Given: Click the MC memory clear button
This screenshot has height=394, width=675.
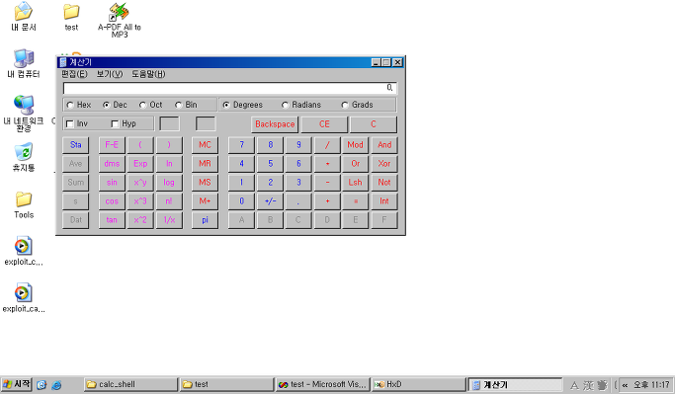Looking at the screenshot, I should tap(205, 145).
